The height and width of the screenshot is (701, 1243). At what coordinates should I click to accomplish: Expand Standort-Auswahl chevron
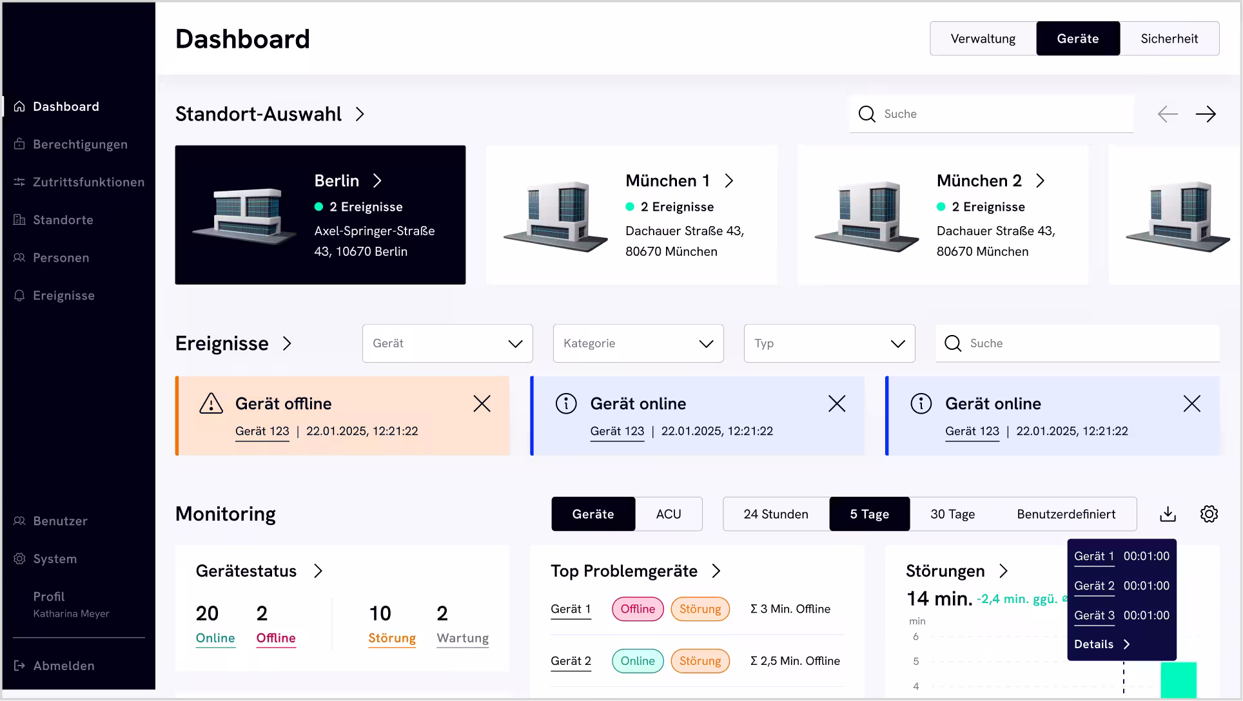point(360,114)
